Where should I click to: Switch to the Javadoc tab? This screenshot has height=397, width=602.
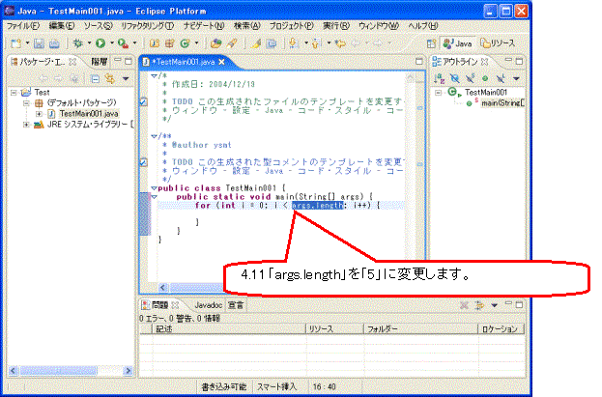tap(208, 305)
